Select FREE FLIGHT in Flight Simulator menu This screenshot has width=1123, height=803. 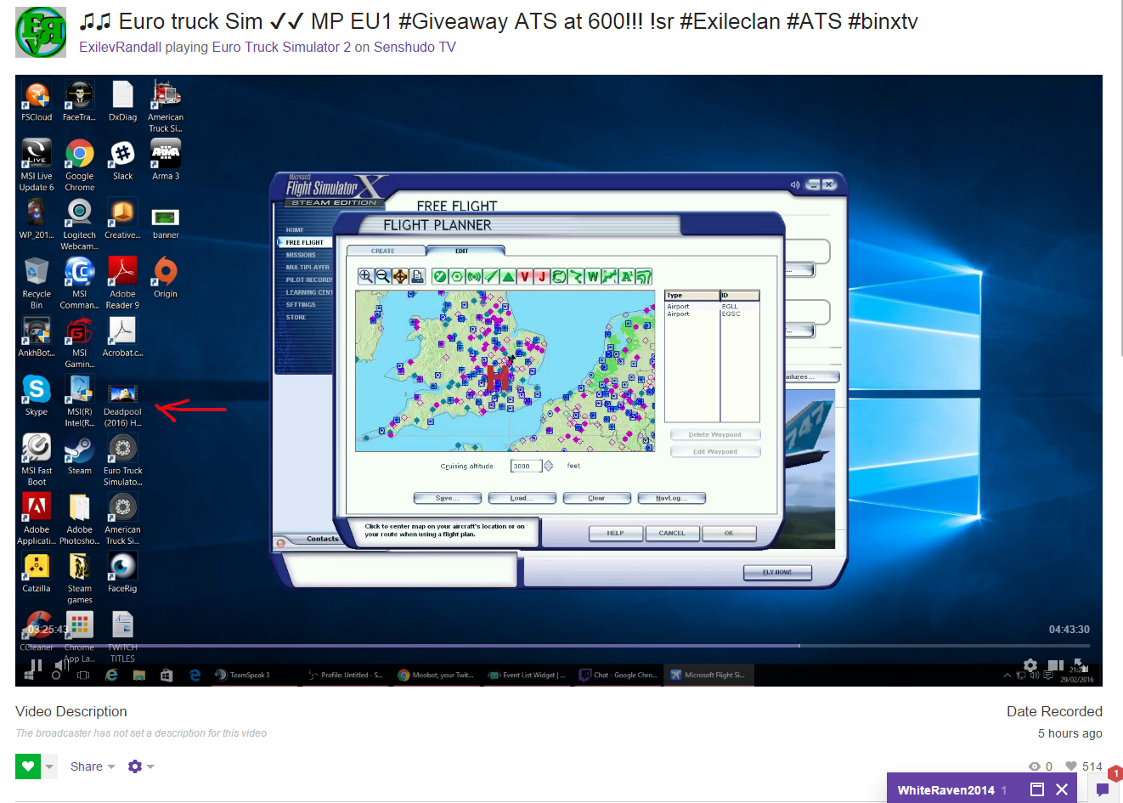click(x=305, y=242)
